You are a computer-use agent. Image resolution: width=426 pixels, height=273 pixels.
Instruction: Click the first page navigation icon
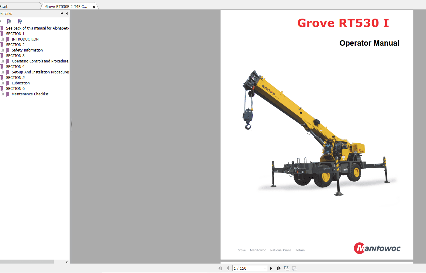220,268
